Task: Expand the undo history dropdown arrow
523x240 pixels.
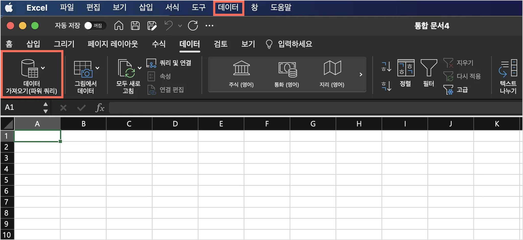Action: click(180, 26)
